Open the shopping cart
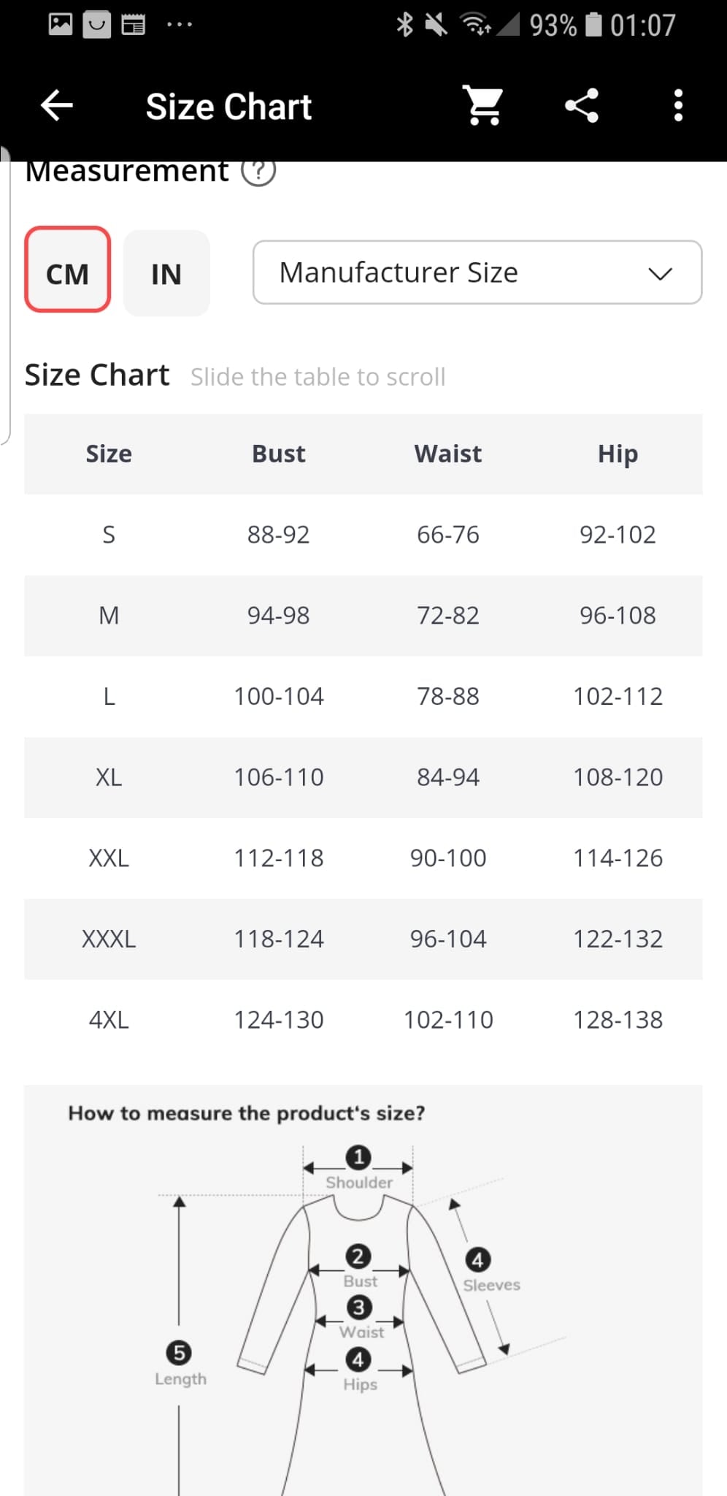The width and height of the screenshot is (727, 1496). tap(483, 106)
